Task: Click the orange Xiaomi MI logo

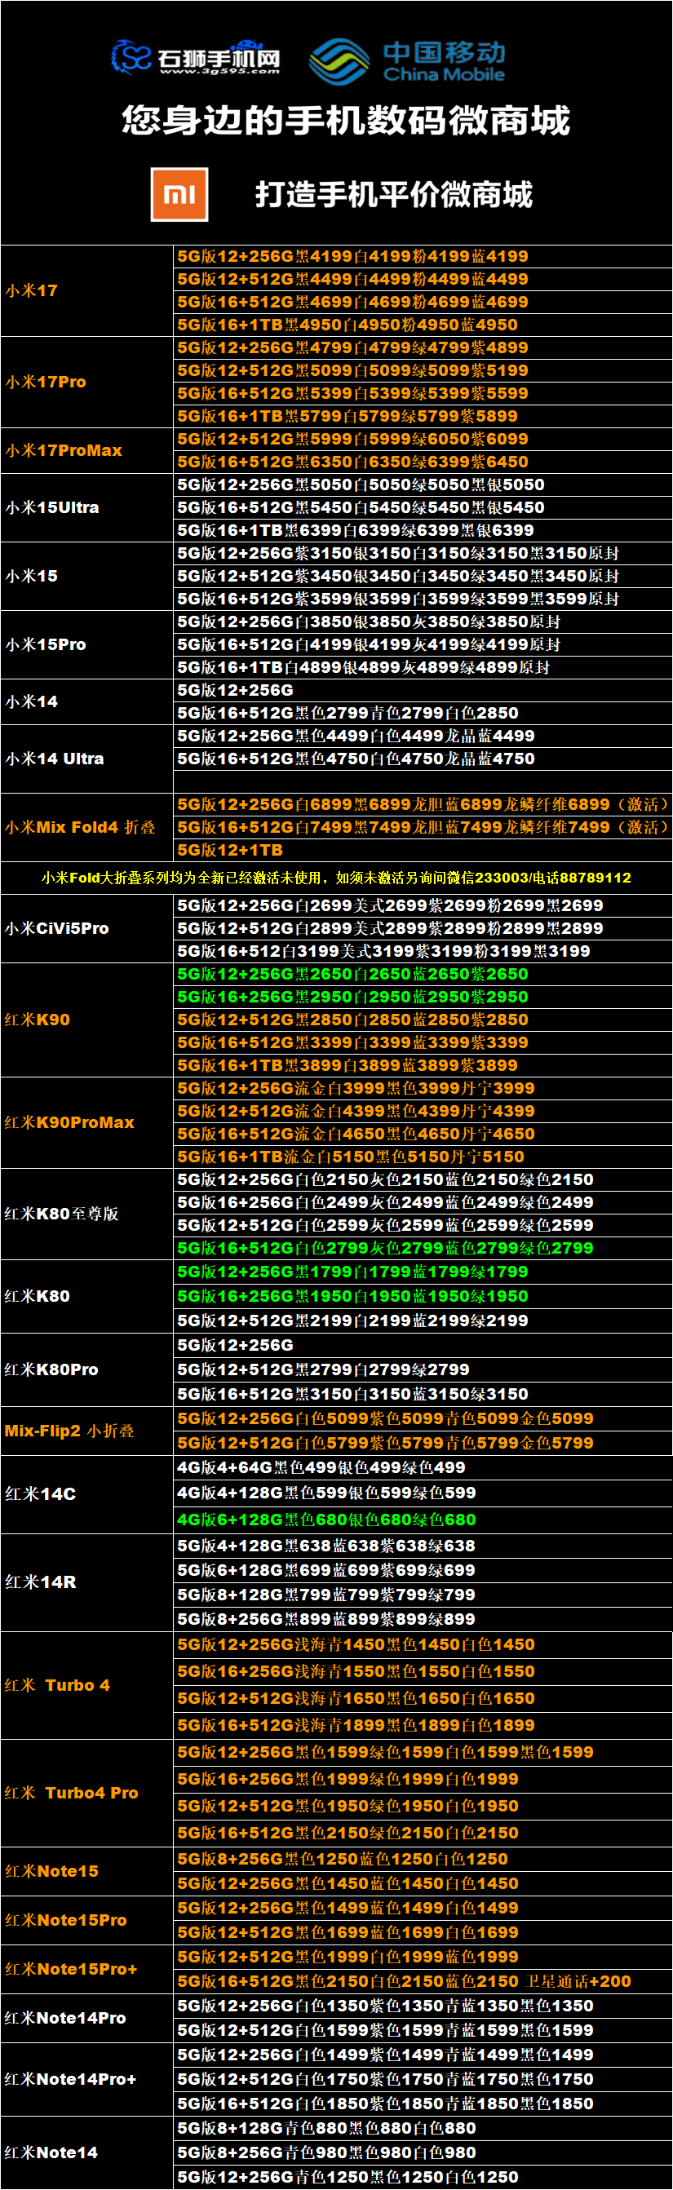Action: [179, 195]
